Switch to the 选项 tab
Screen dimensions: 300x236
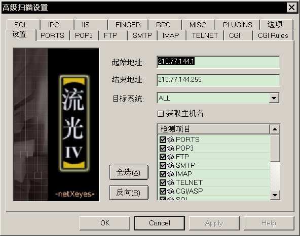pyautogui.click(x=277, y=25)
